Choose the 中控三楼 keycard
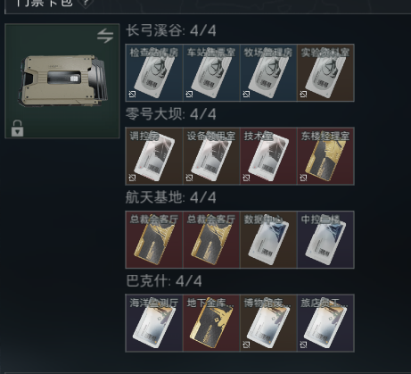The height and width of the screenshot is (374, 411). coord(325,240)
